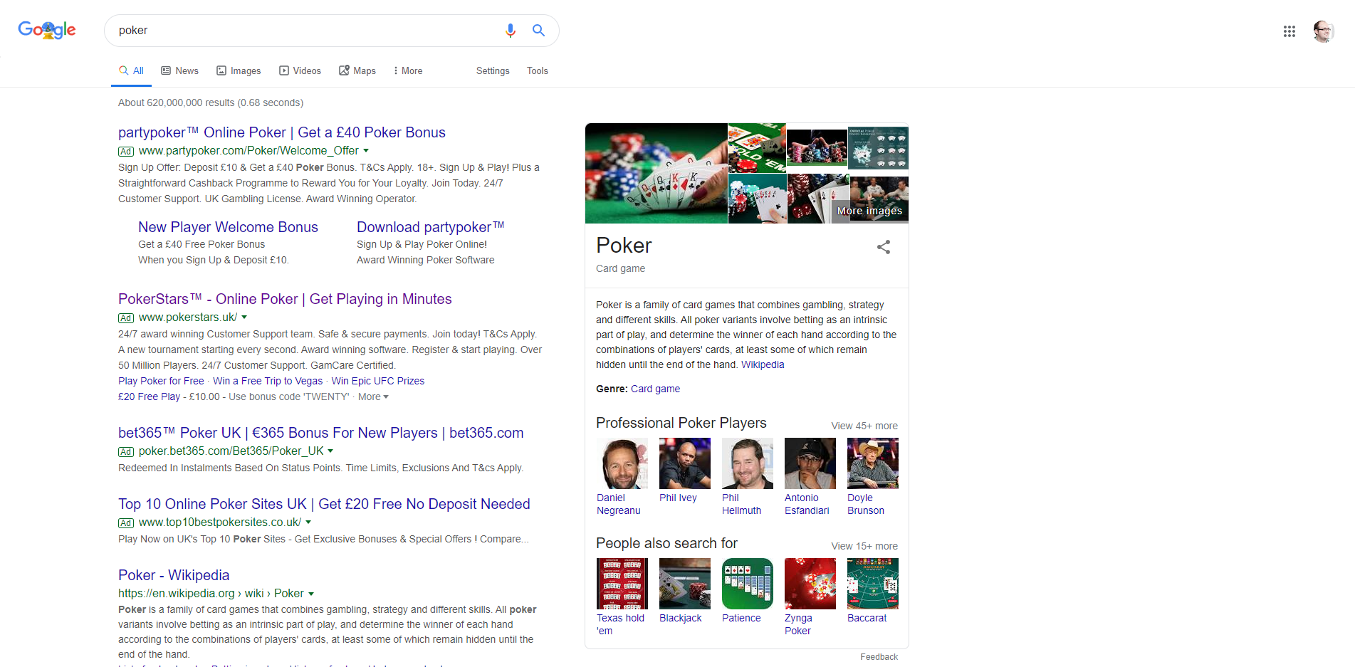
Task: Click the Google doodle logo
Action: click(47, 30)
